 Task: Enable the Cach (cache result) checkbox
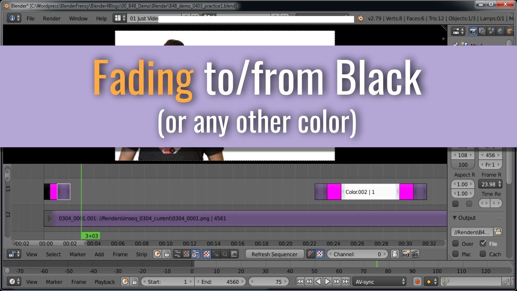[483, 254]
